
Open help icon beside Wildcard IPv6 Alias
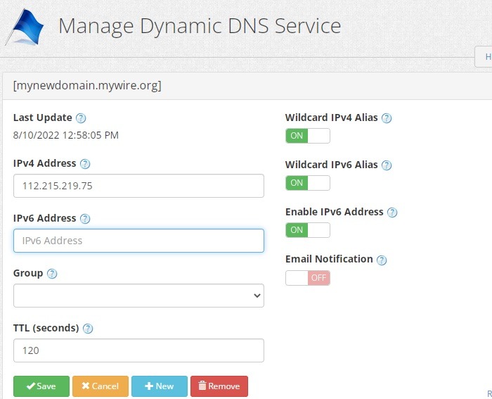click(387, 165)
